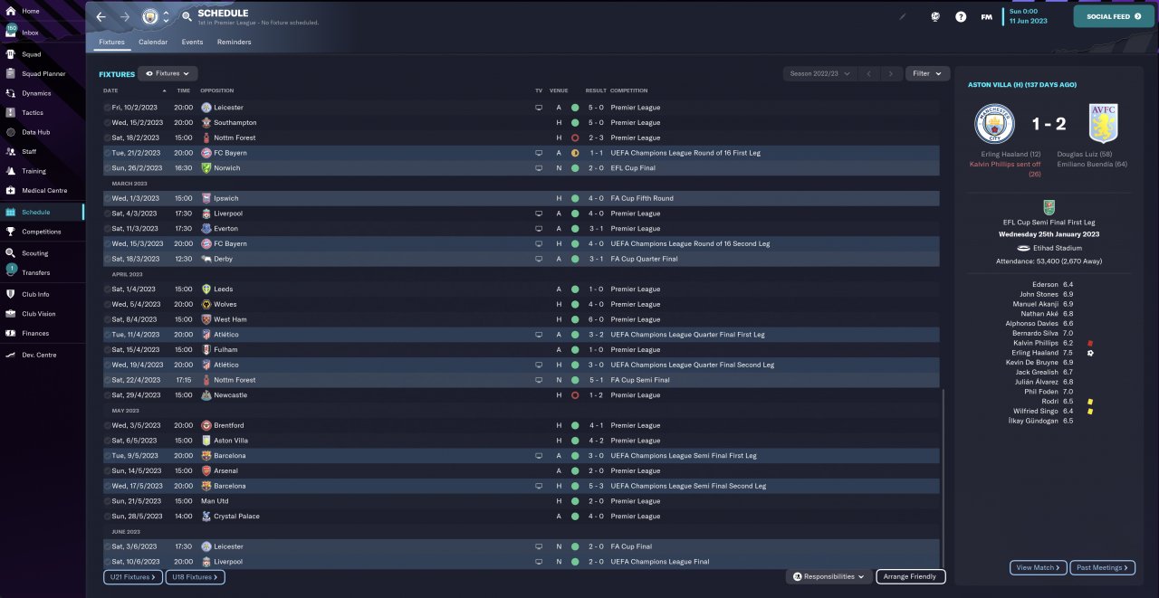This screenshot has height=598, width=1159.
Task: Click the club switcher up/down chevrons
Action: (x=166, y=16)
